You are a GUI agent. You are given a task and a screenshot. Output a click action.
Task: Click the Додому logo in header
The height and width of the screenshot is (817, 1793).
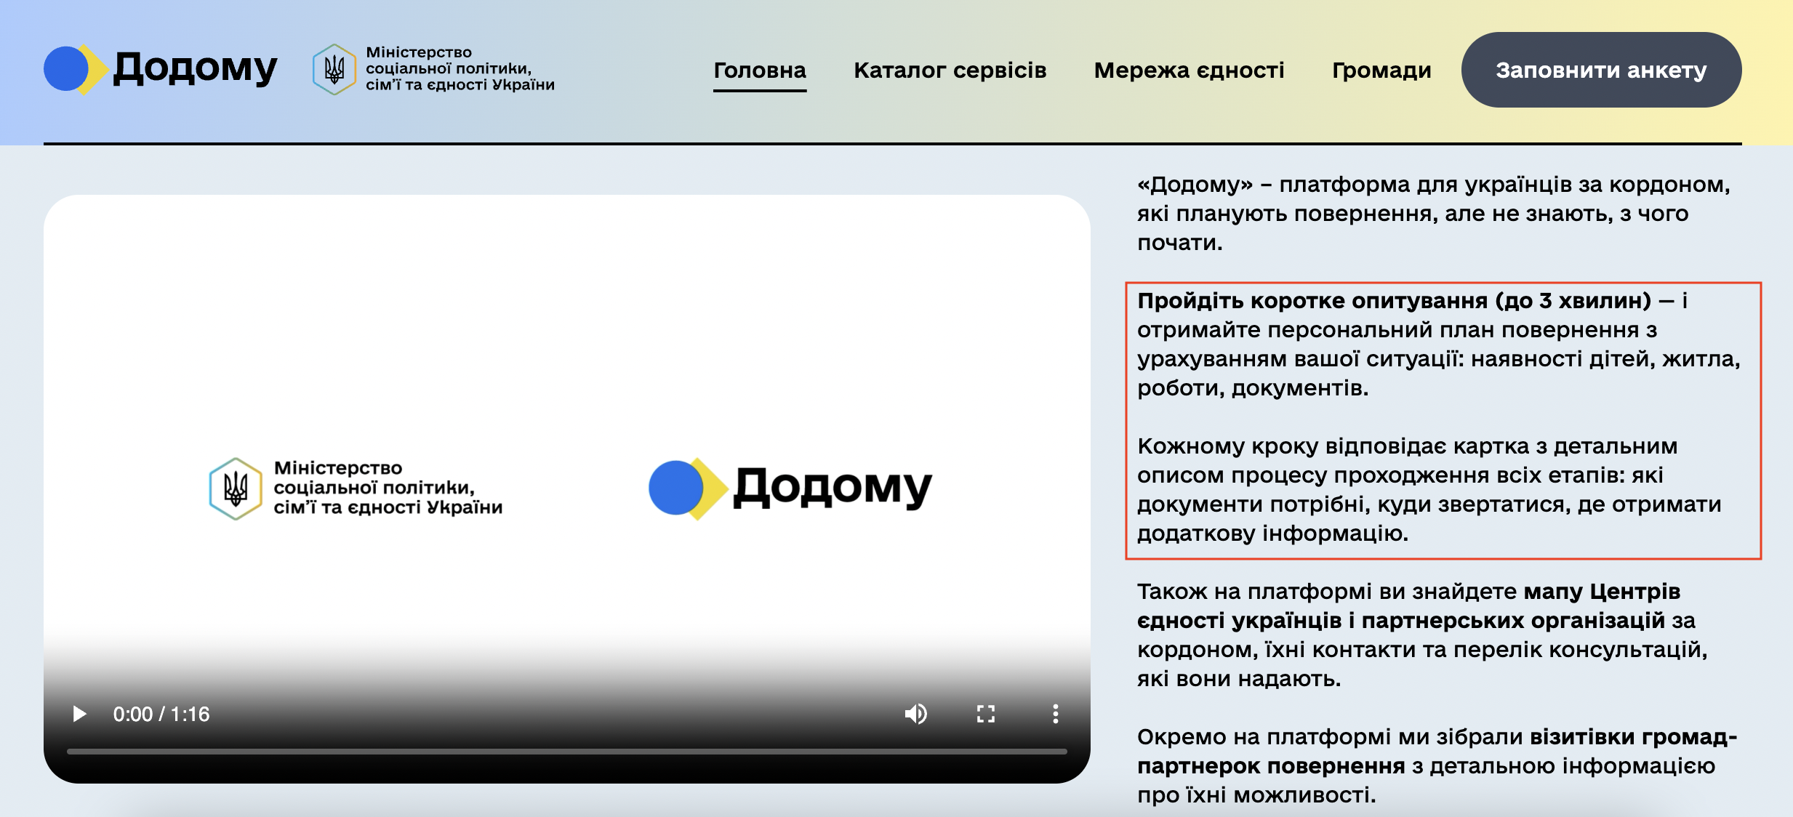[161, 69]
